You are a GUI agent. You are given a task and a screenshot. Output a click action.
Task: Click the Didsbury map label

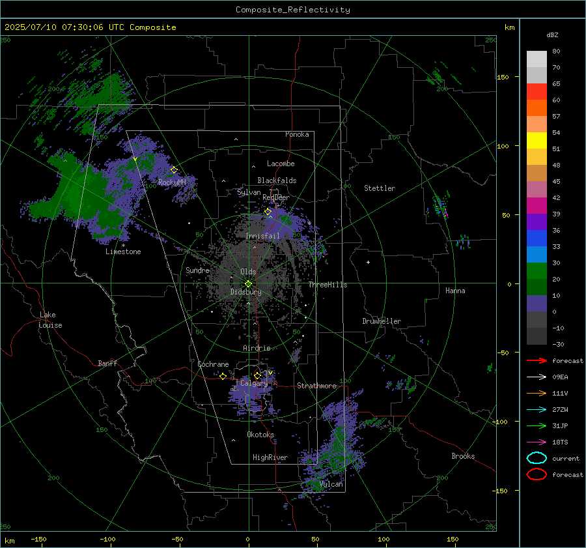tap(245, 292)
